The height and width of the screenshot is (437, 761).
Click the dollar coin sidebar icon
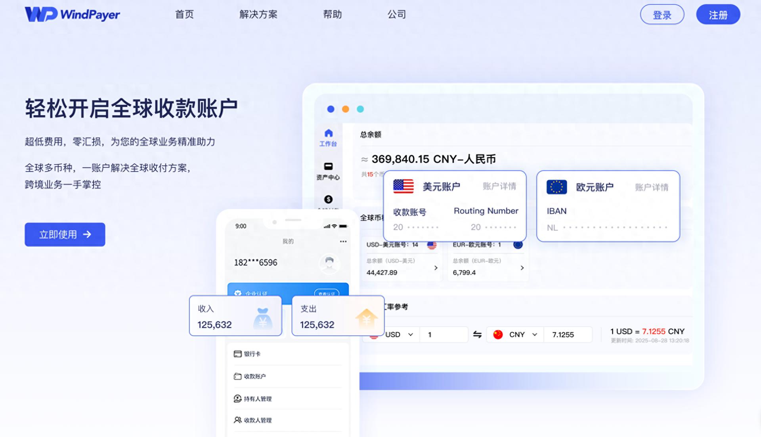(328, 199)
